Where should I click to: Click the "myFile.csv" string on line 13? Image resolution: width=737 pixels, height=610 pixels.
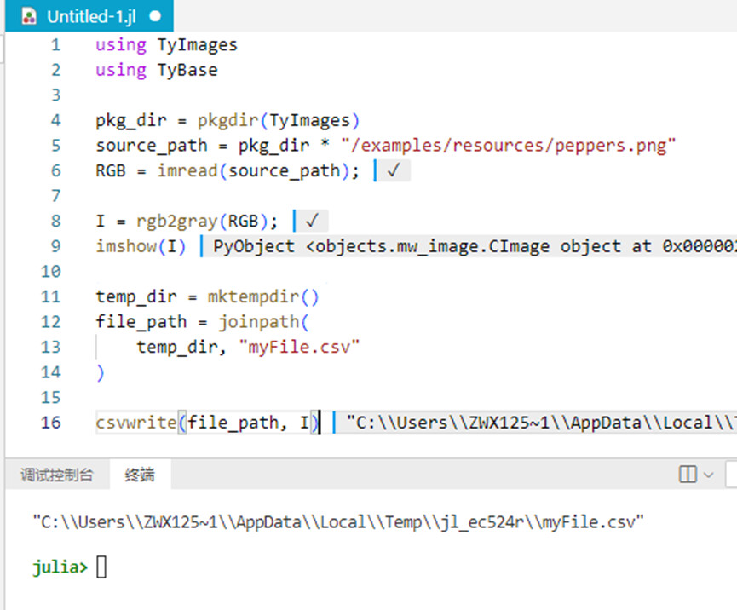299,348
